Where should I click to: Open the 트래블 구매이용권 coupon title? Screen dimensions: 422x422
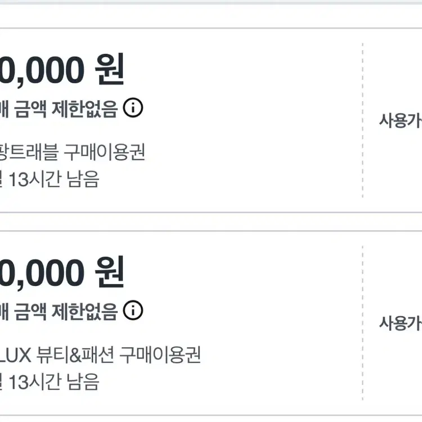click(x=73, y=152)
